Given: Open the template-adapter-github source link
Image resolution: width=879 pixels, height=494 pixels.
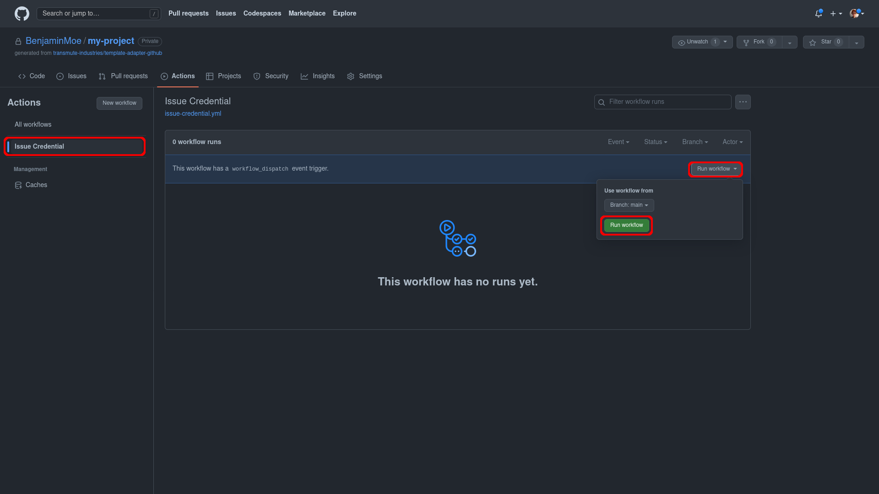Looking at the screenshot, I should (x=108, y=54).
